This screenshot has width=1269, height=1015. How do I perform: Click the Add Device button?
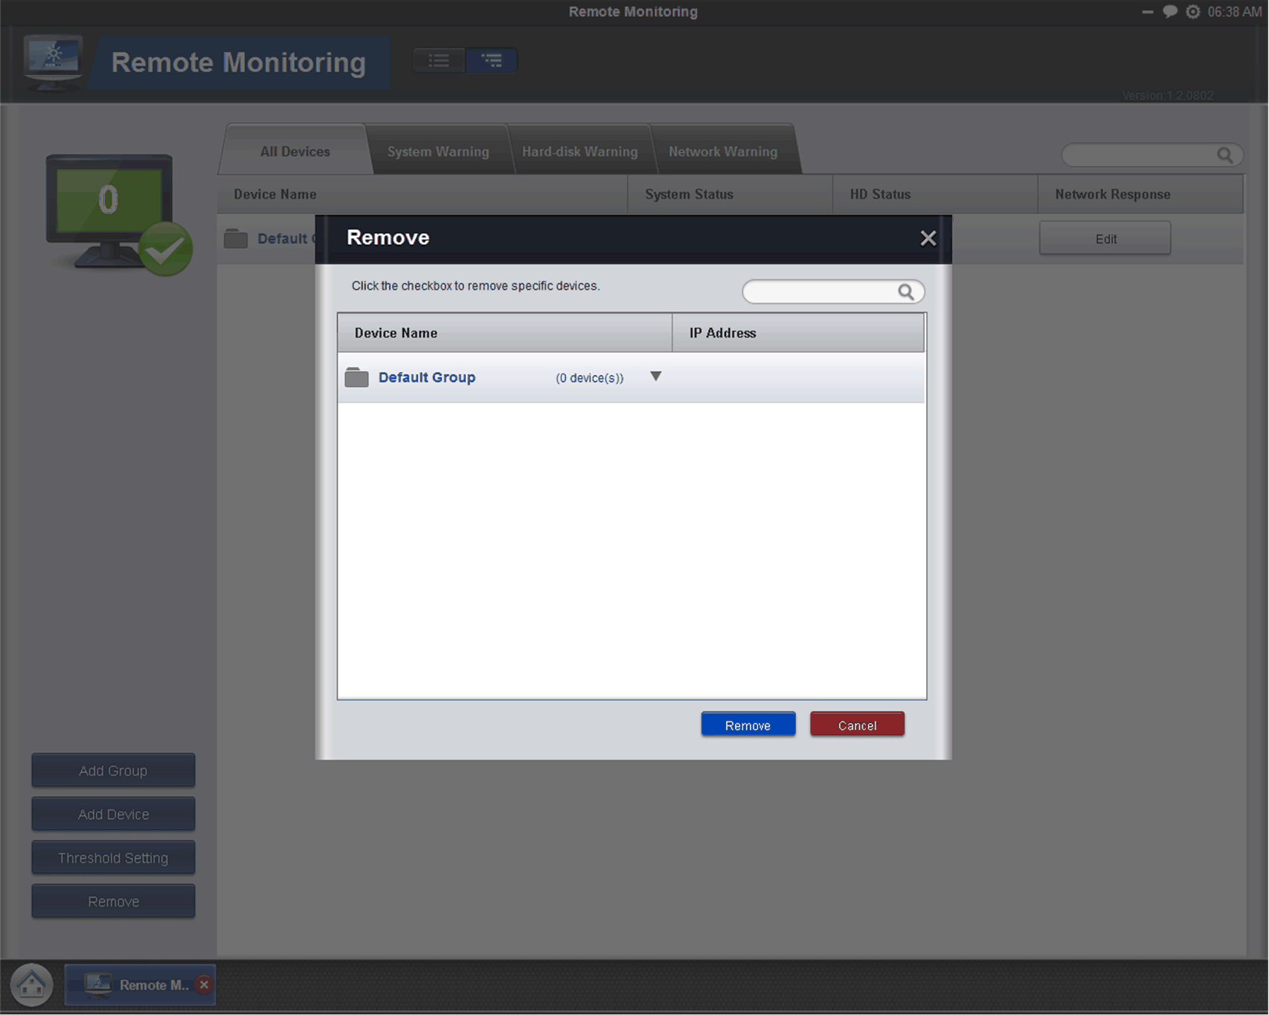click(x=112, y=814)
